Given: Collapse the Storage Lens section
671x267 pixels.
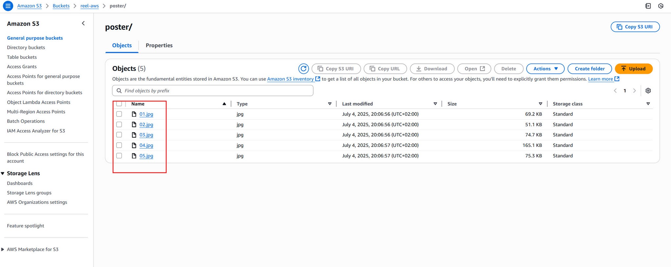Looking at the screenshot, I should (3, 173).
